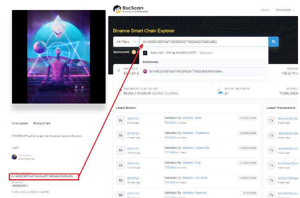Click the Bk icon in Validator BscScan row
The image size is (300, 198).
click(121, 180)
